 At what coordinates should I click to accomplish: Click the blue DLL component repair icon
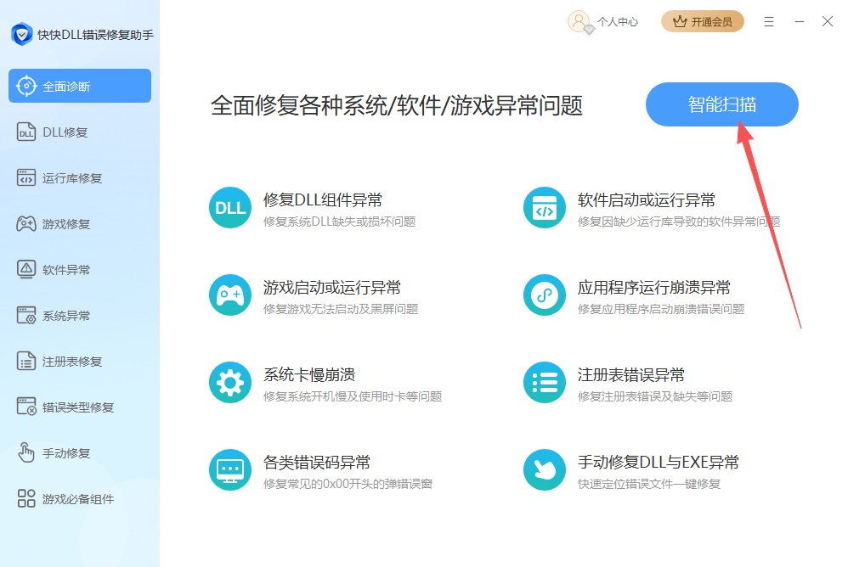coord(230,208)
